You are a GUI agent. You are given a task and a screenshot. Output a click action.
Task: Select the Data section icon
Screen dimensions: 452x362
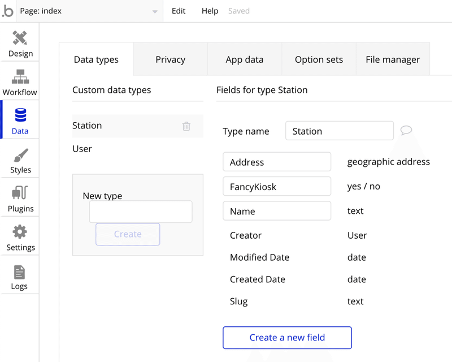tap(20, 115)
